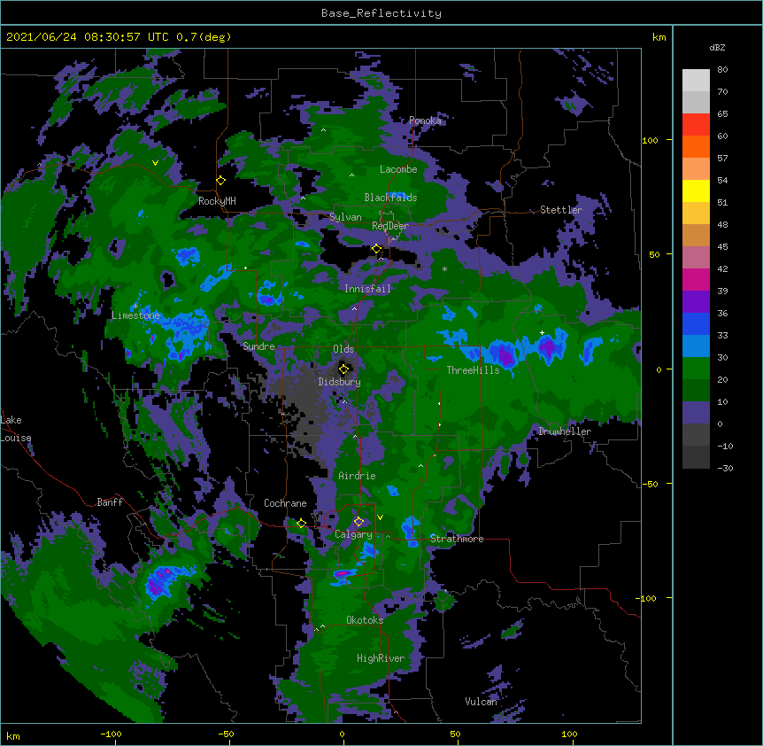Pick the light blue 30-33 dBZ legend swatch
The height and width of the screenshot is (746, 763).
(x=696, y=346)
